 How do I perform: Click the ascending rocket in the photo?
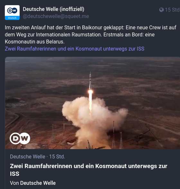click(x=90, y=80)
